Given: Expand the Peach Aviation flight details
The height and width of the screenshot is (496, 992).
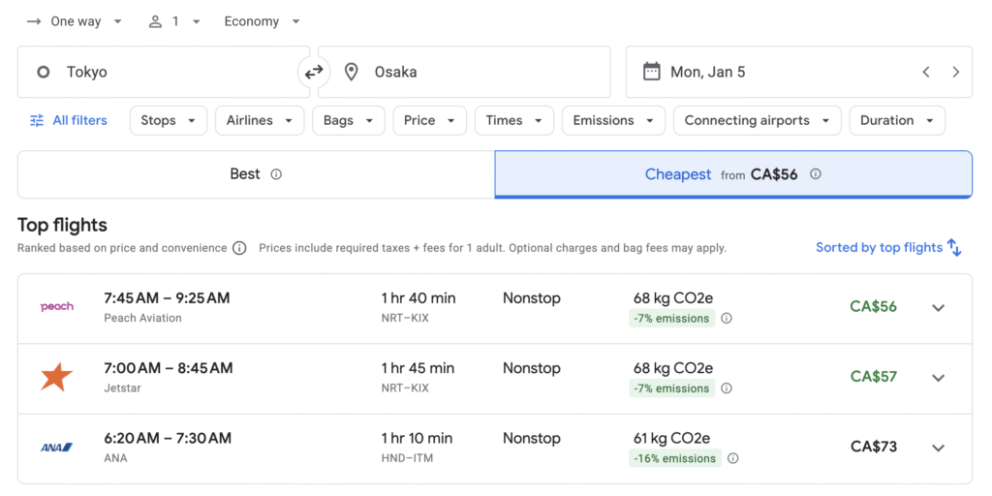Looking at the screenshot, I should tap(938, 308).
